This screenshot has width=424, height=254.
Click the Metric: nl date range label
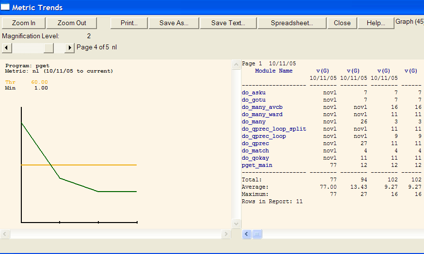point(59,71)
